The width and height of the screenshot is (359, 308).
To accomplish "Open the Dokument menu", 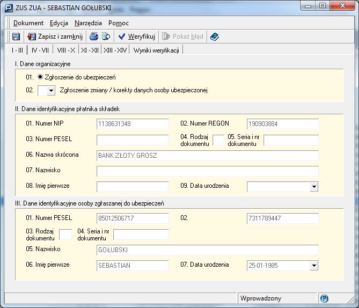I will (28, 23).
